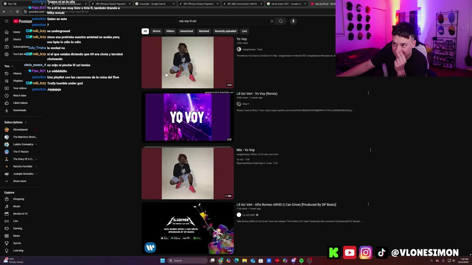Viewport: 472px width, 265px height.
Task: Start voice search with microphone icon
Action: click(293, 21)
